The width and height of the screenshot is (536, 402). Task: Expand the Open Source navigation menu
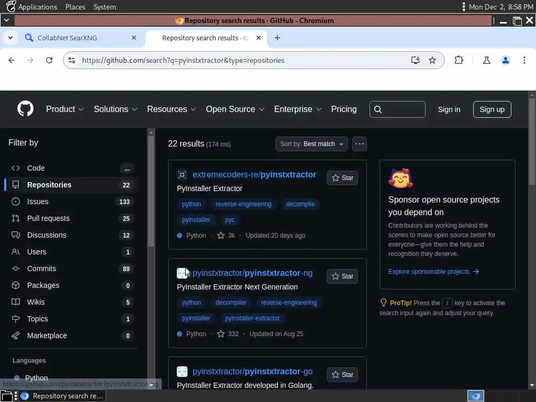235,109
